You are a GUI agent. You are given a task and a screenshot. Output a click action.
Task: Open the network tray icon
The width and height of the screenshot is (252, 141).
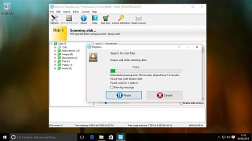(223, 137)
